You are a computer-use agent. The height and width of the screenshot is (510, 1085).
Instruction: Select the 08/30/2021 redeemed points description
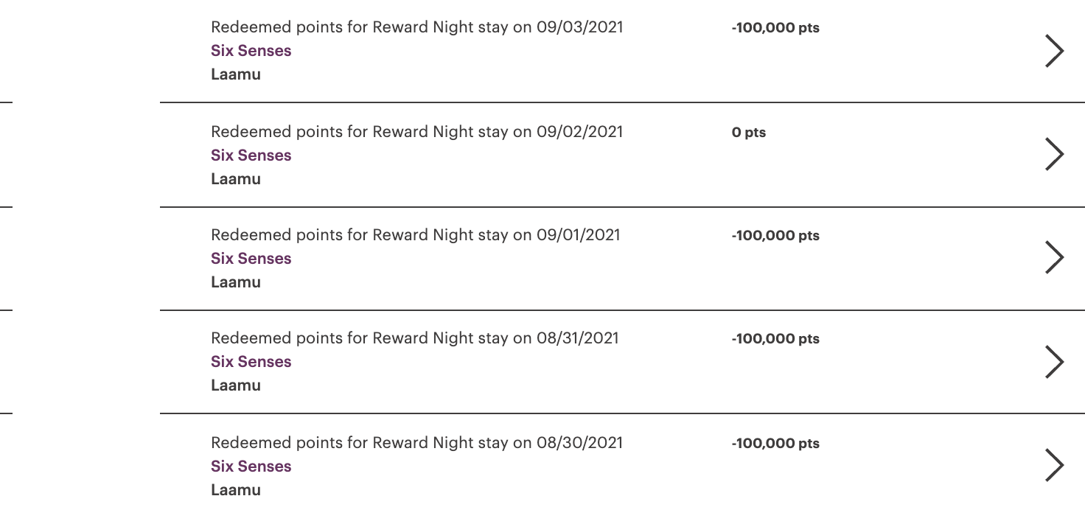pos(417,443)
